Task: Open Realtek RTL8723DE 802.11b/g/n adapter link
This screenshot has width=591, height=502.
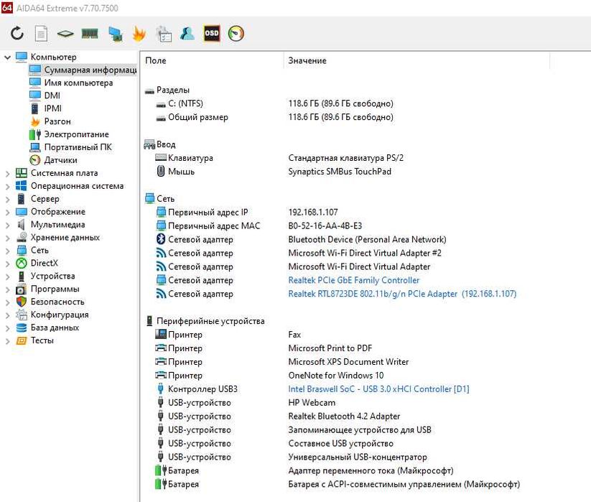Action: 402,294
